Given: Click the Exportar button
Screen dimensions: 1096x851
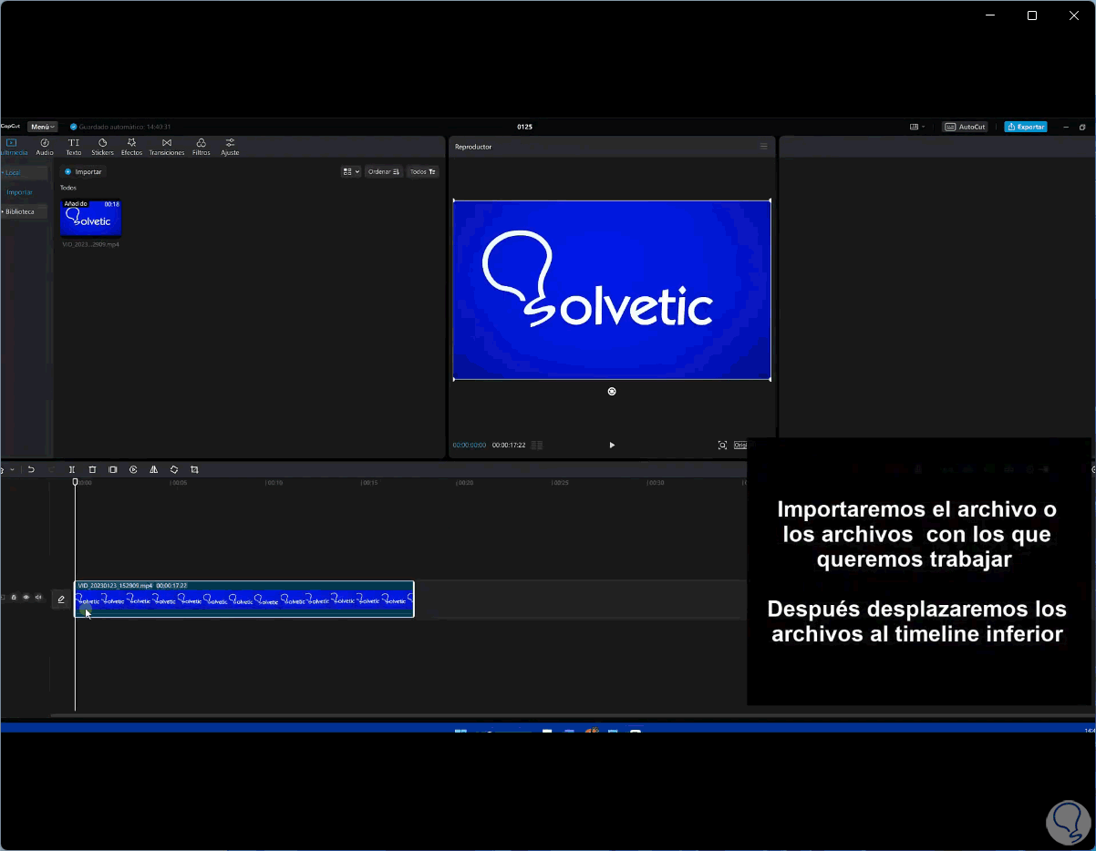Looking at the screenshot, I should pyautogui.click(x=1026, y=127).
